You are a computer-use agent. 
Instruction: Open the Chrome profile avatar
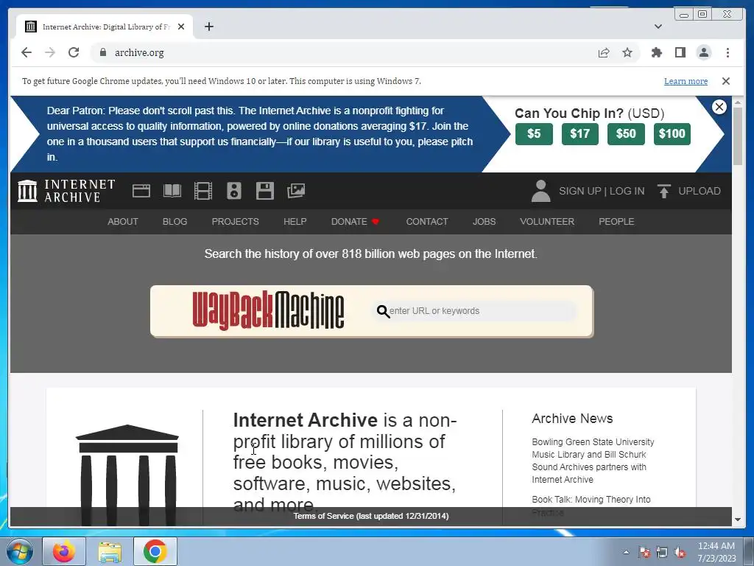pos(703,52)
